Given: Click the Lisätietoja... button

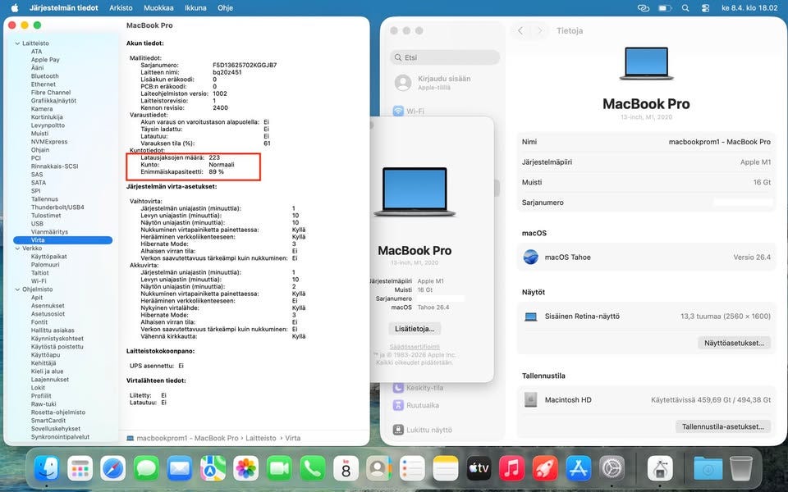Looking at the screenshot, I should [415, 329].
